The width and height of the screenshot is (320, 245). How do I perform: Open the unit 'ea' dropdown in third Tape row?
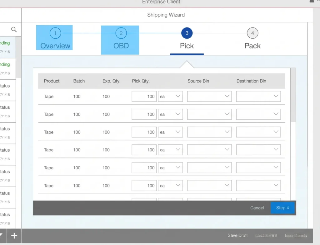click(x=170, y=132)
